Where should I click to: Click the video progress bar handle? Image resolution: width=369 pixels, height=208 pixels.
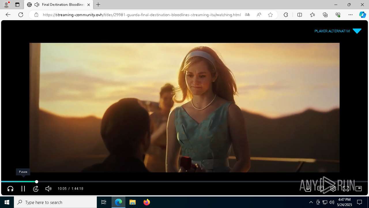click(37, 182)
